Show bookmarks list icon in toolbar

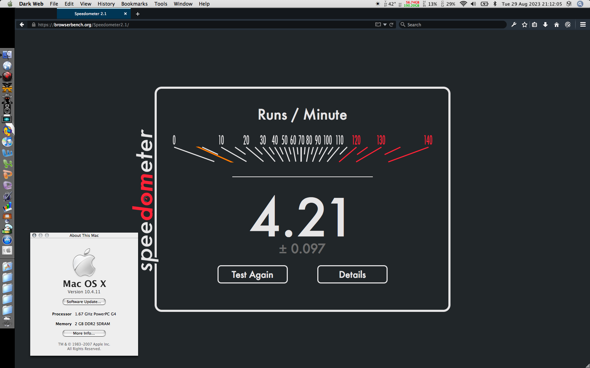tap(534, 25)
